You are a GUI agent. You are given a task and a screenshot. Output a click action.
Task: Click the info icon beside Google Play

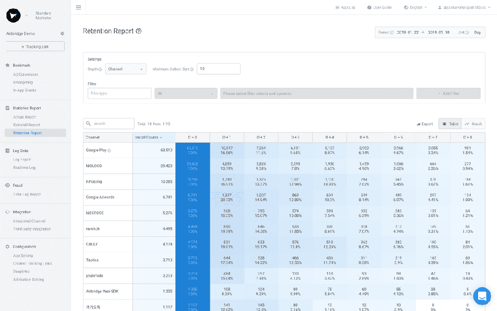109,151
